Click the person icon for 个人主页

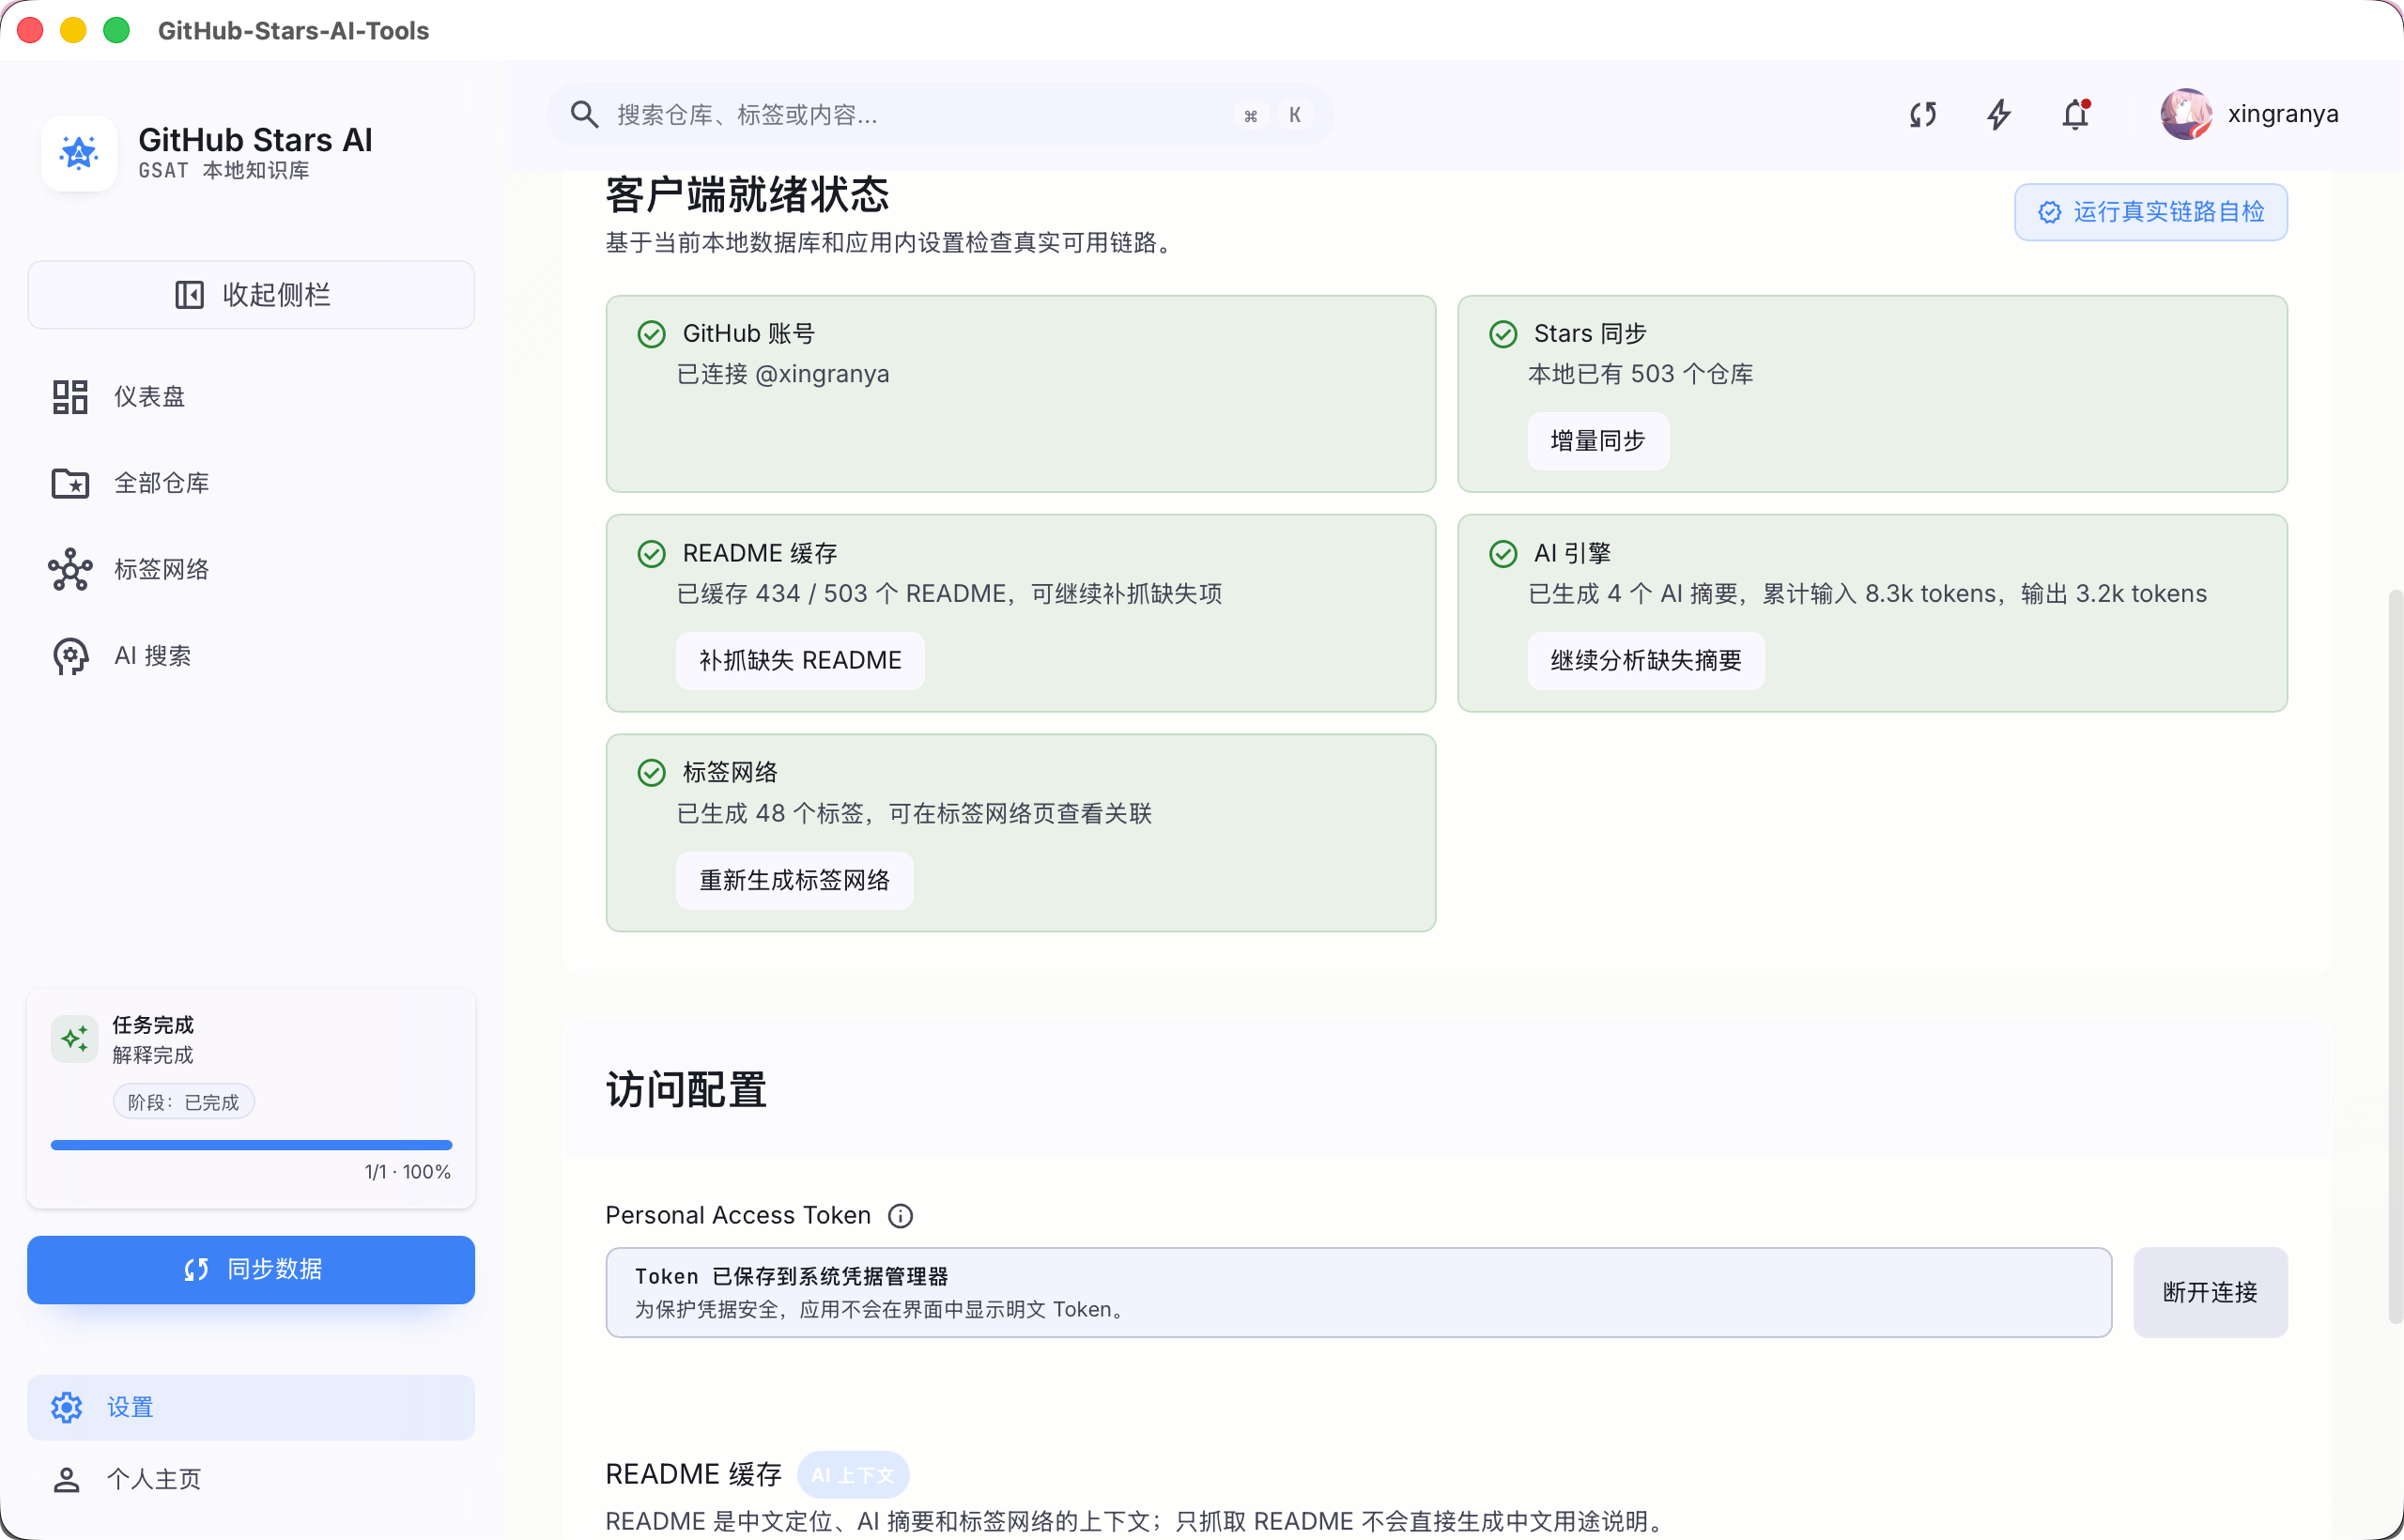pos(67,1480)
